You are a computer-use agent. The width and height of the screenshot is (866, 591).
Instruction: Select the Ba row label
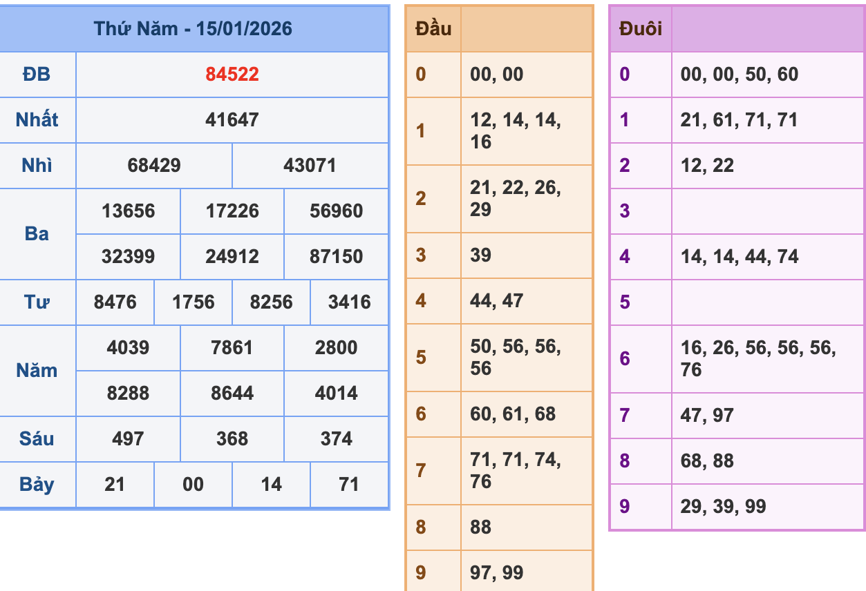pos(38,233)
